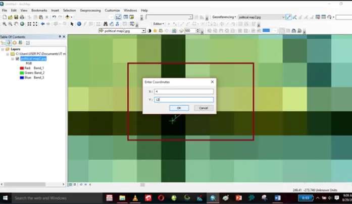The height and width of the screenshot is (204, 352).
Task: Open the Georeferencing dropdown menu
Action: (x=224, y=17)
